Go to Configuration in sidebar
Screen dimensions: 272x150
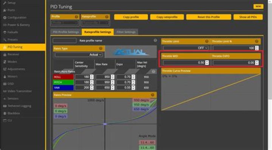click(x=17, y=17)
